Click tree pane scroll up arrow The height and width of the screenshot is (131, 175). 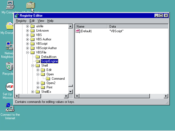click(71, 26)
